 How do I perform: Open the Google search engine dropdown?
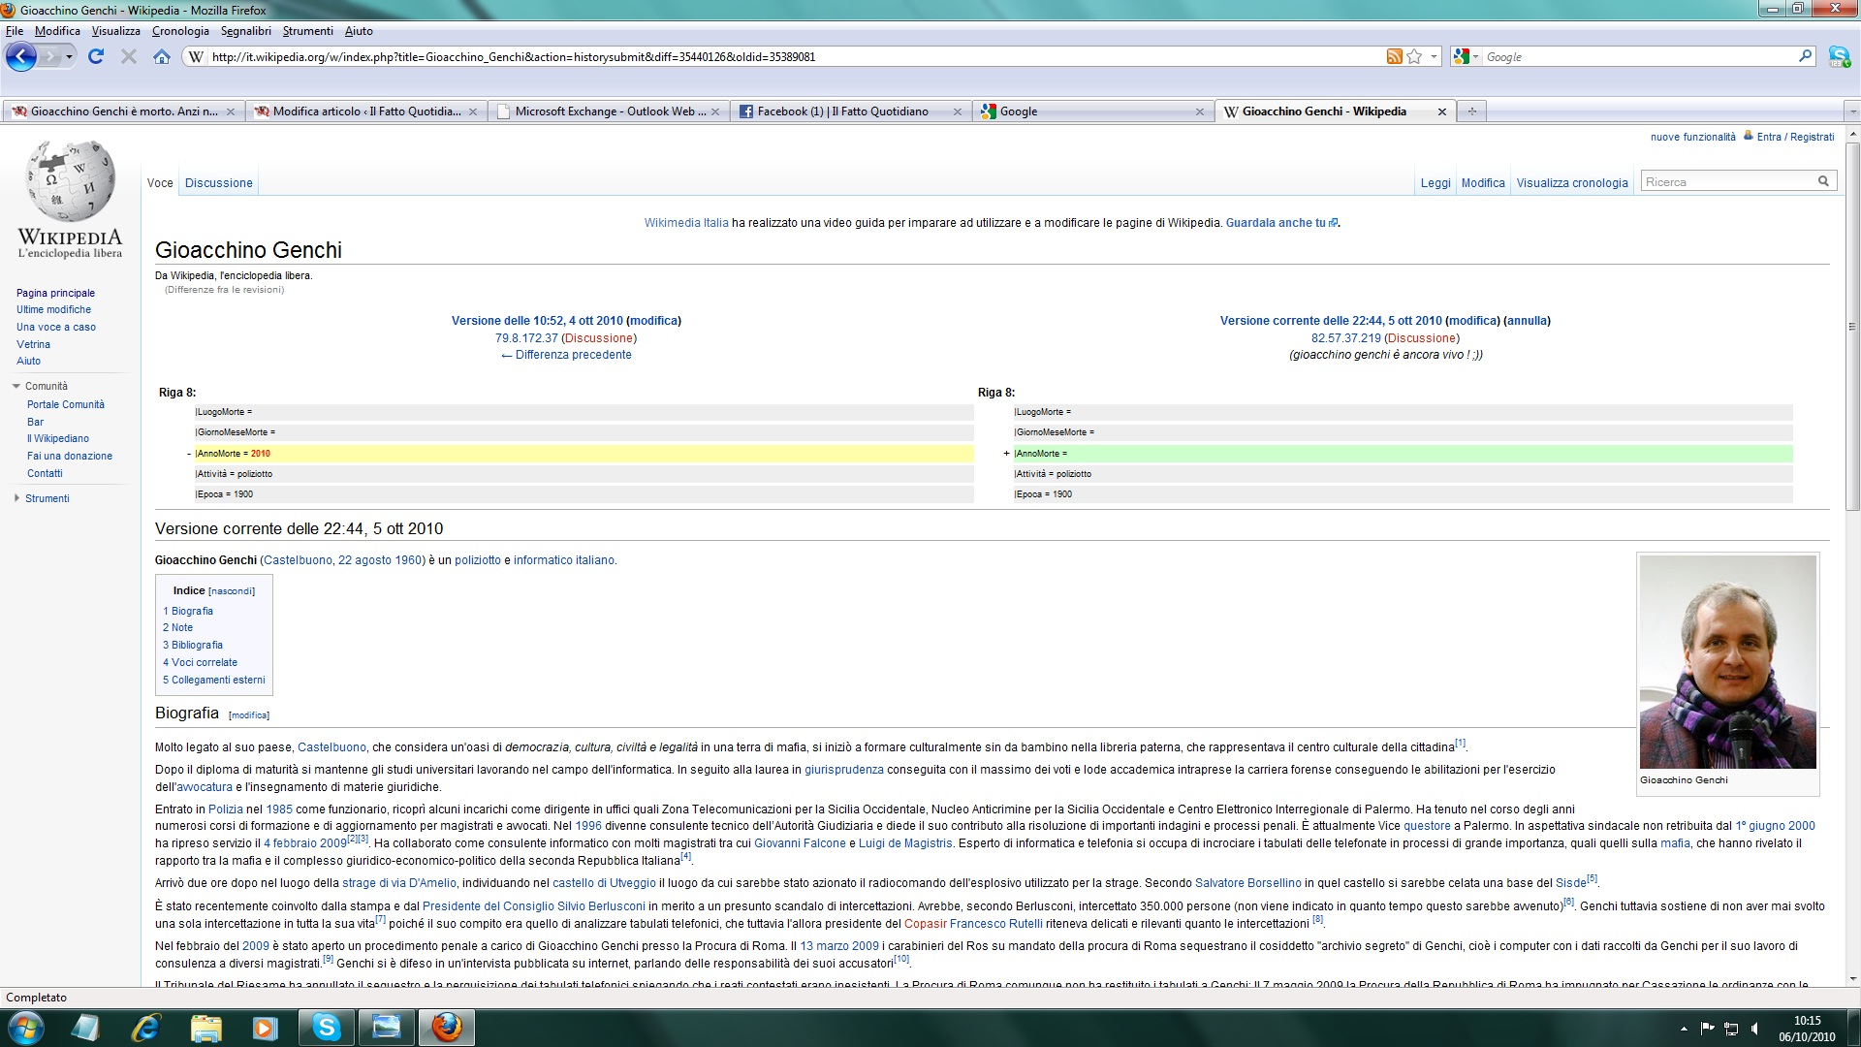coord(1467,57)
